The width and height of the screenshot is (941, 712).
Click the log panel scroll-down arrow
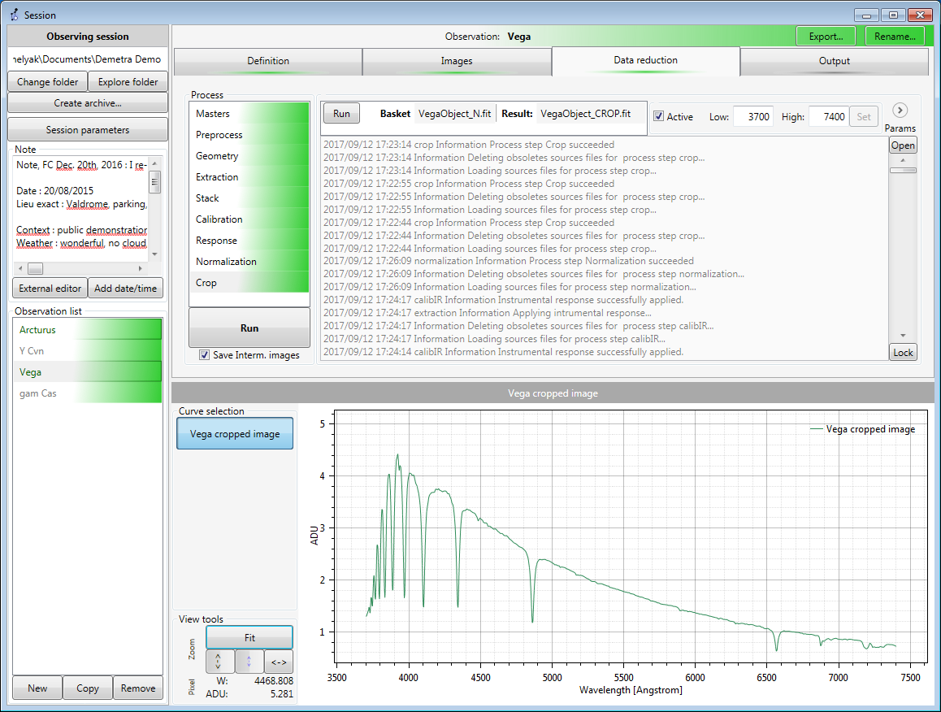click(903, 336)
